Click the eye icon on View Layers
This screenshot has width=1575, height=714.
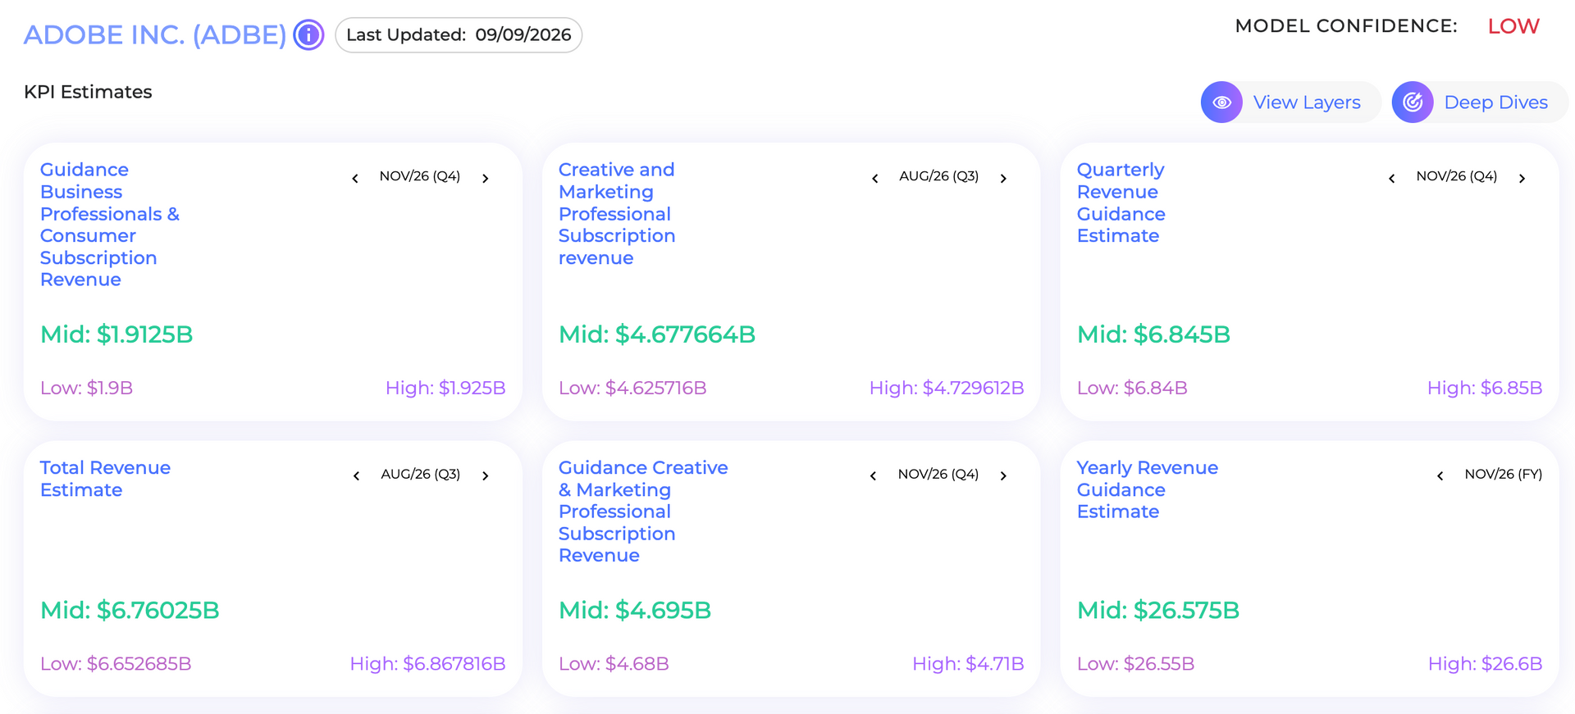(x=1221, y=102)
